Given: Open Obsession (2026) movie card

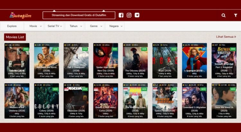Looking at the screenshot, I should [76, 101].
